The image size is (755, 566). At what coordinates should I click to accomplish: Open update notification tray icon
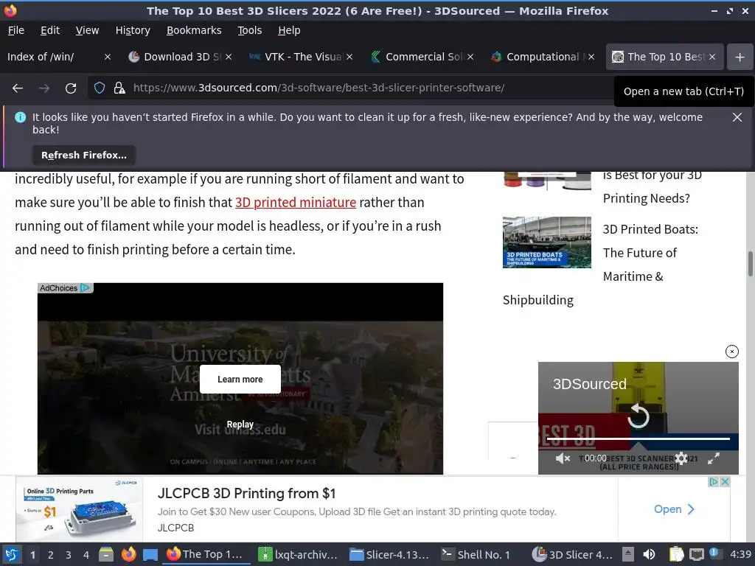tap(714, 553)
